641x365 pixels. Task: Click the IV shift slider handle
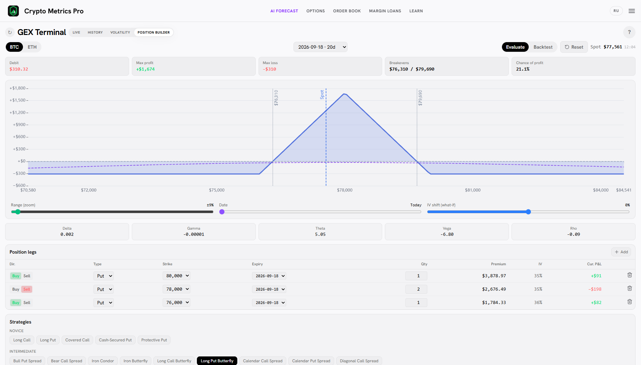pos(528,212)
